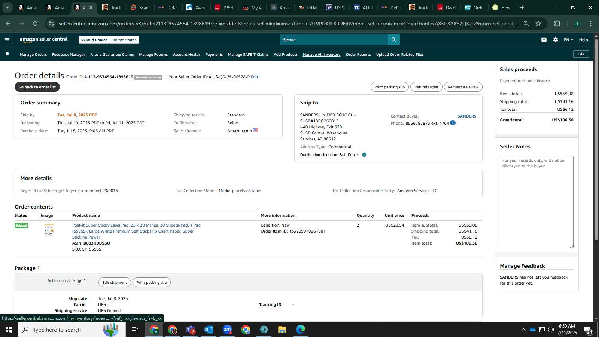Open Payments menu item
The width and height of the screenshot is (599, 337).
pyautogui.click(x=214, y=55)
